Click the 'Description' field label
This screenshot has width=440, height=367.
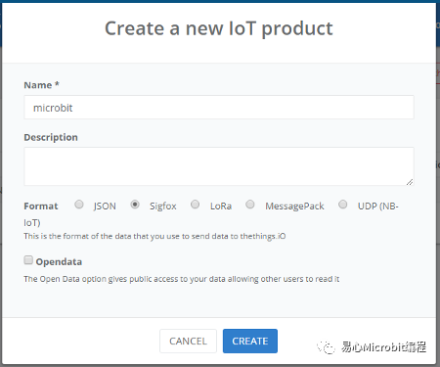coord(51,137)
